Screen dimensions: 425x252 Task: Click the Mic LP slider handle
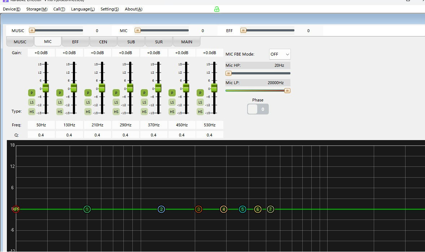(x=287, y=91)
